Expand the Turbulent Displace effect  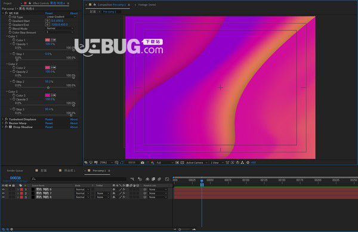tap(3, 119)
